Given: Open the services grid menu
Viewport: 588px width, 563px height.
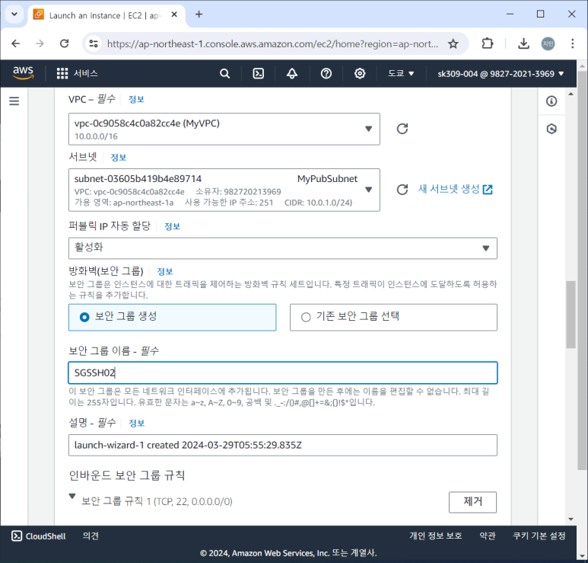Looking at the screenshot, I should [x=62, y=73].
